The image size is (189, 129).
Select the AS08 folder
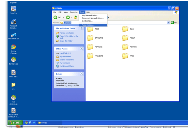[93, 29]
